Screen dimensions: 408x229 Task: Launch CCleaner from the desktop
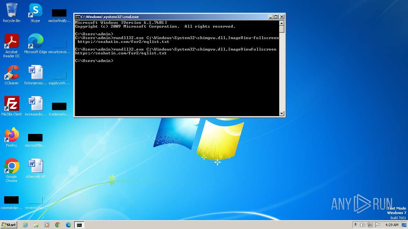tap(11, 75)
